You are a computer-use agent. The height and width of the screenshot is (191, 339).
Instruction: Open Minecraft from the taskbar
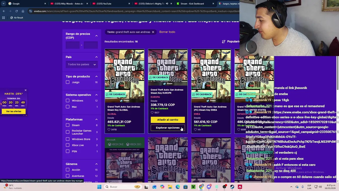tap(193, 187)
